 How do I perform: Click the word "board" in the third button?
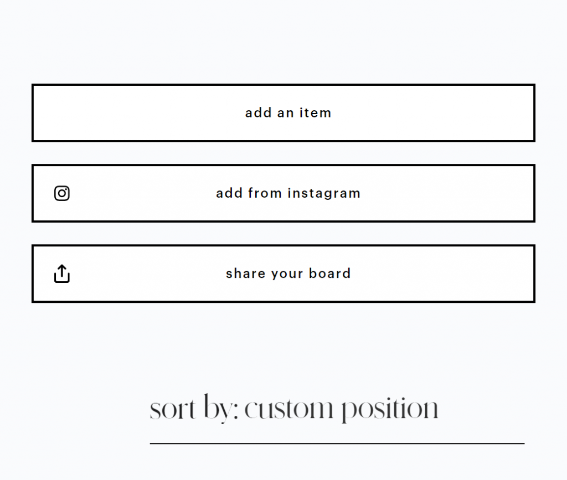[x=330, y=273]
